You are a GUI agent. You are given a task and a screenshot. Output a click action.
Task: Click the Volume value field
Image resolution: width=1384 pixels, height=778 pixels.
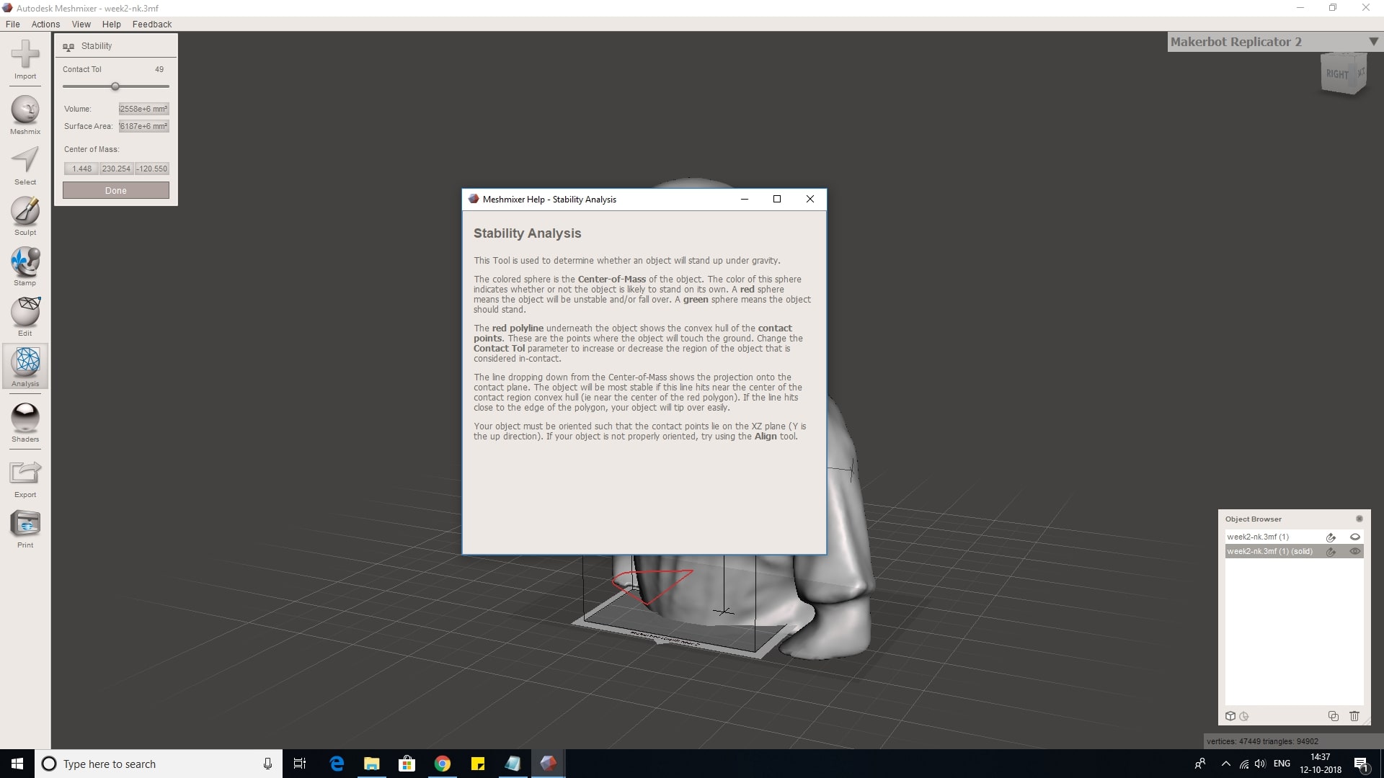143,109
